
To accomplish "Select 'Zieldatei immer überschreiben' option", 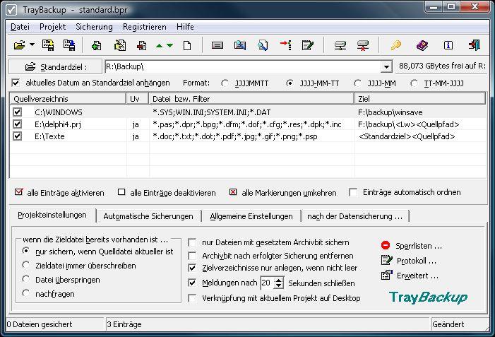I will [27, 265].
